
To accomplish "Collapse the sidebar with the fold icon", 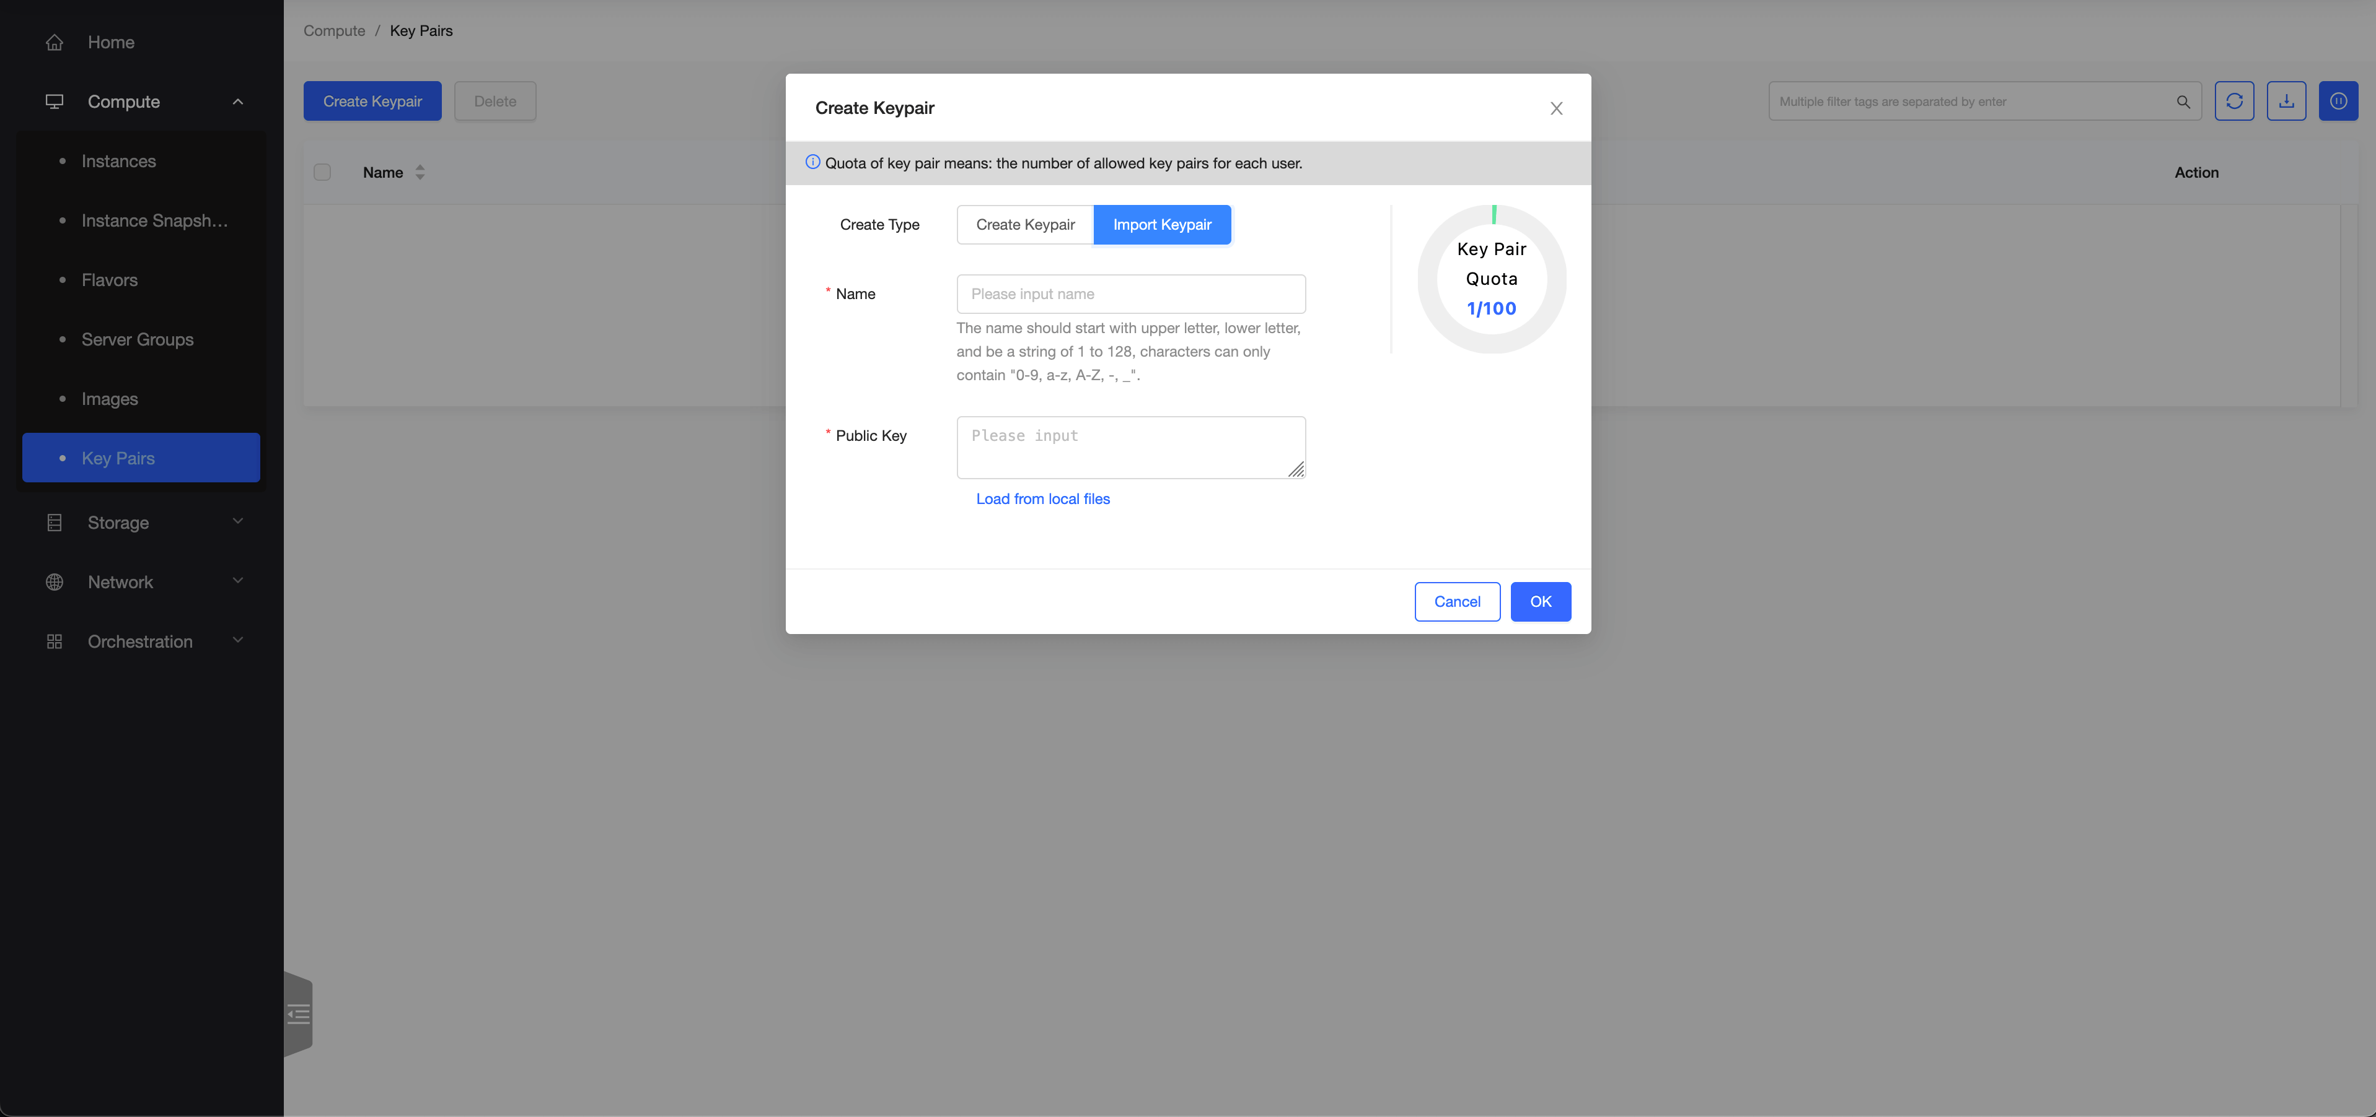I will point(299,1015).
